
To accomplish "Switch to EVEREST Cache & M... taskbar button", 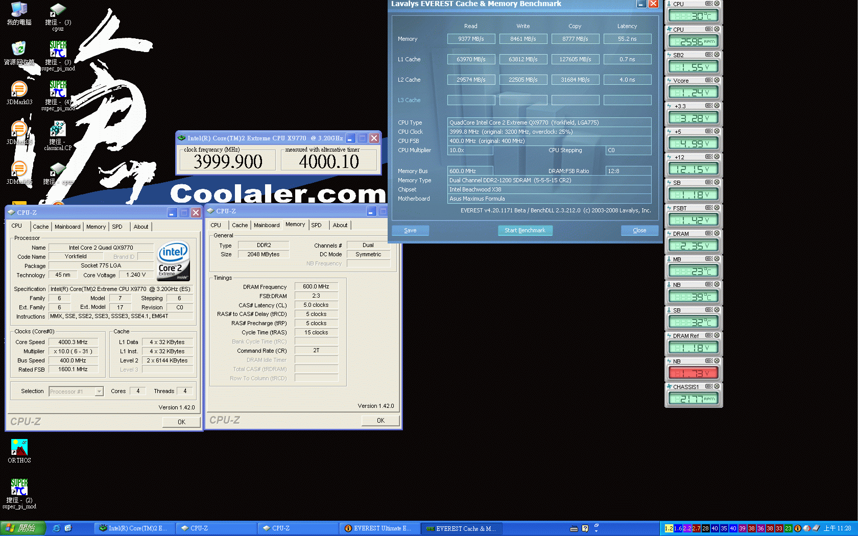I will pyautogui.click(x=462, y=528).
